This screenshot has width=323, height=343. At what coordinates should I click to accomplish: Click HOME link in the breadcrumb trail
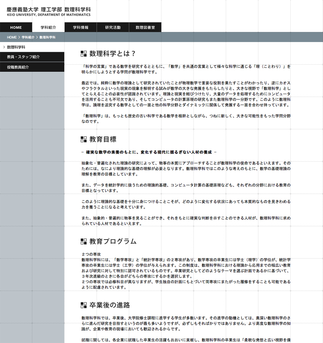point(11,37)
